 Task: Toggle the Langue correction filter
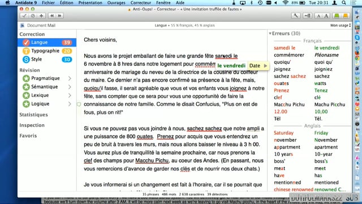(x=47, y=42)
